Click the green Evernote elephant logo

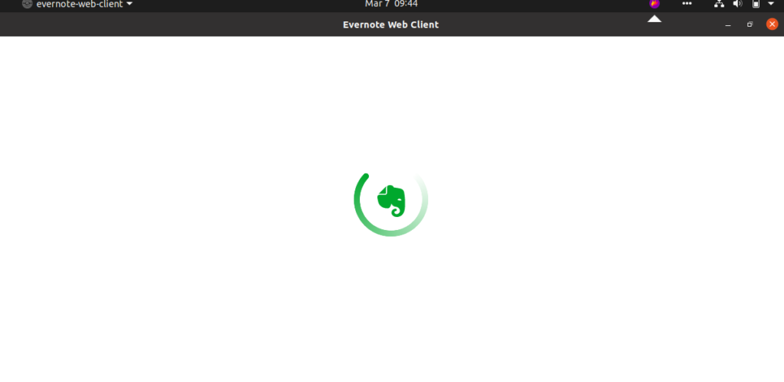point(391,200)
